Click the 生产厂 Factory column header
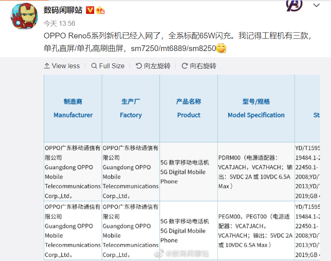331x261 pixels. pos(131,108)
